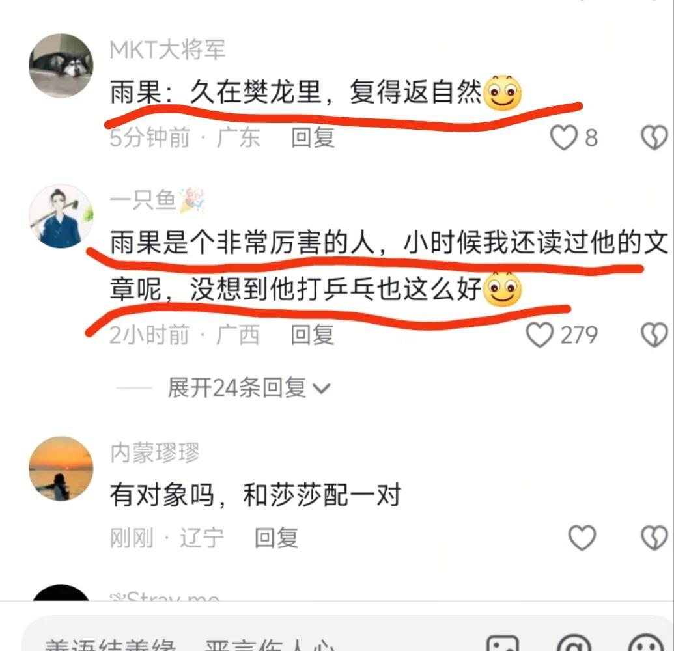This screenshot has height=651, width=674.
Task: Open username MKT大将军
Action: tap(167, 49)
